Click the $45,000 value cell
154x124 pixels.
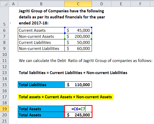[78, 30]
